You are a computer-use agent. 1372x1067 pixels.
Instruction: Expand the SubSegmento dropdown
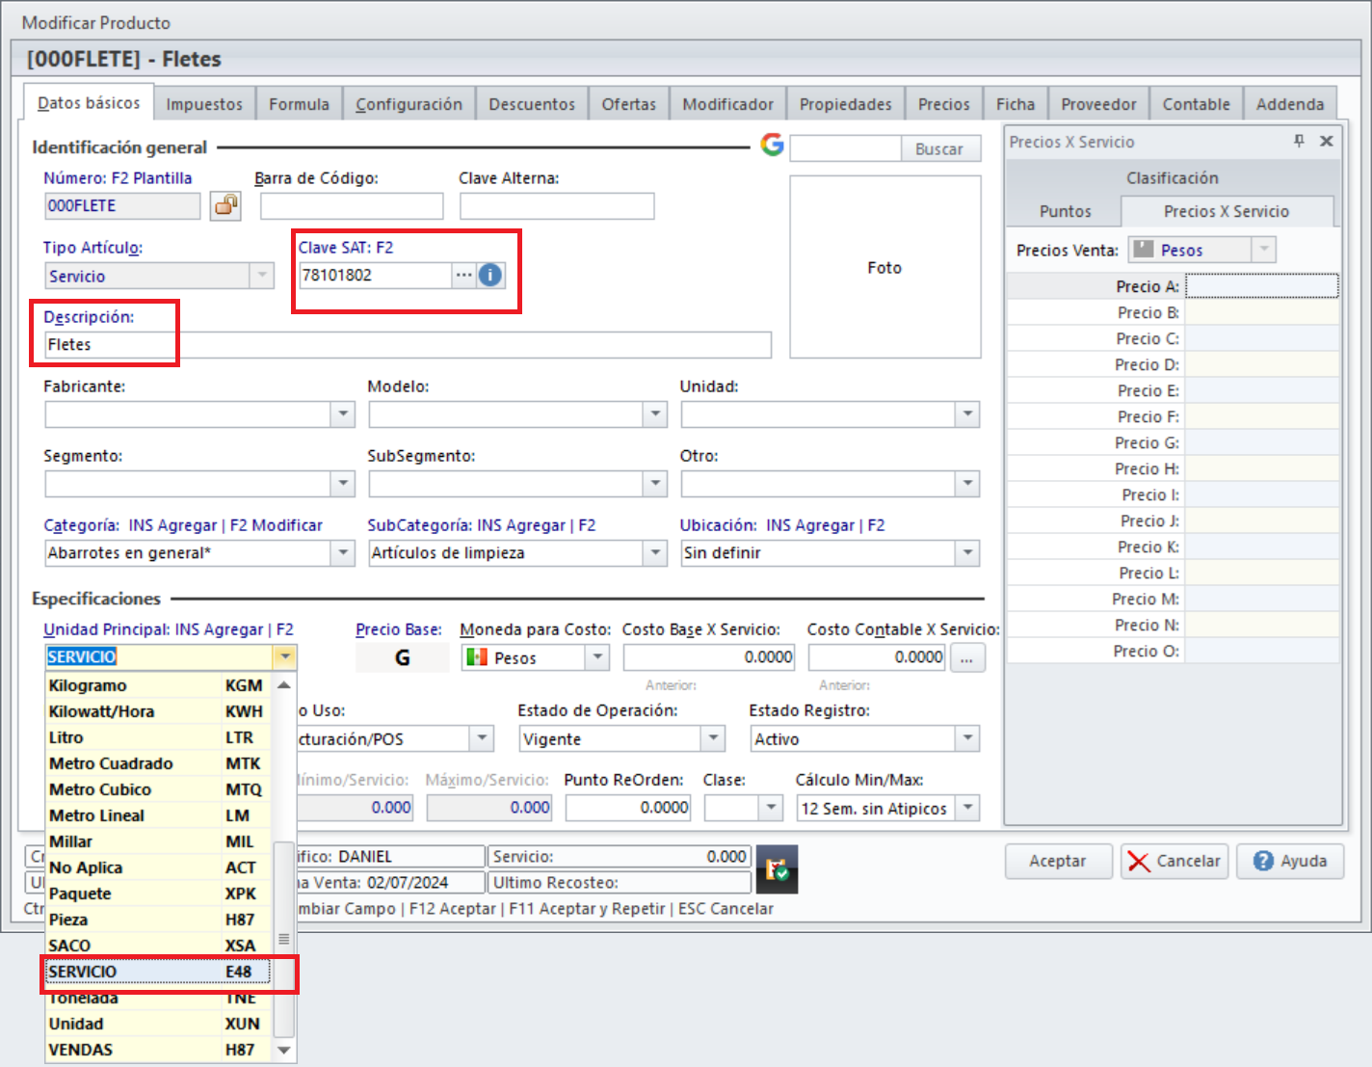(655, 484)
